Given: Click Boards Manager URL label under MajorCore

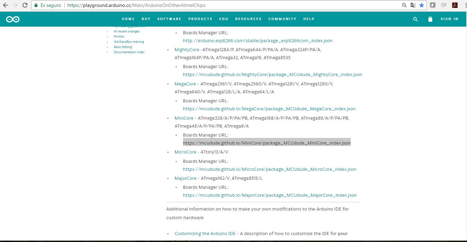Looking at the screenshot, I should pos(205,187).
